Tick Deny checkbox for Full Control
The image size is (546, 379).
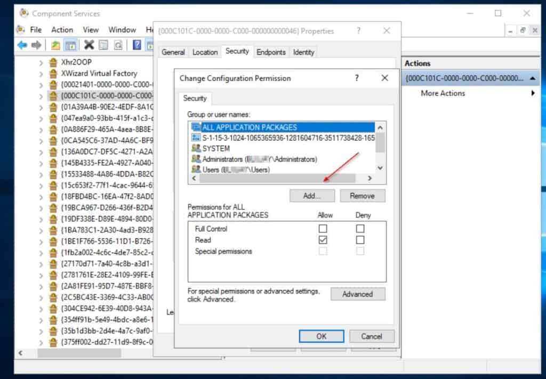pos(360,229)
